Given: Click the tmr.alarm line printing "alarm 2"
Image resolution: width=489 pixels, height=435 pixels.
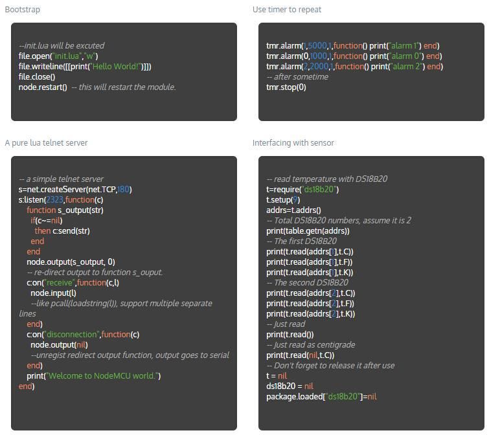Looking at the screenshot, I should [354, 67].
